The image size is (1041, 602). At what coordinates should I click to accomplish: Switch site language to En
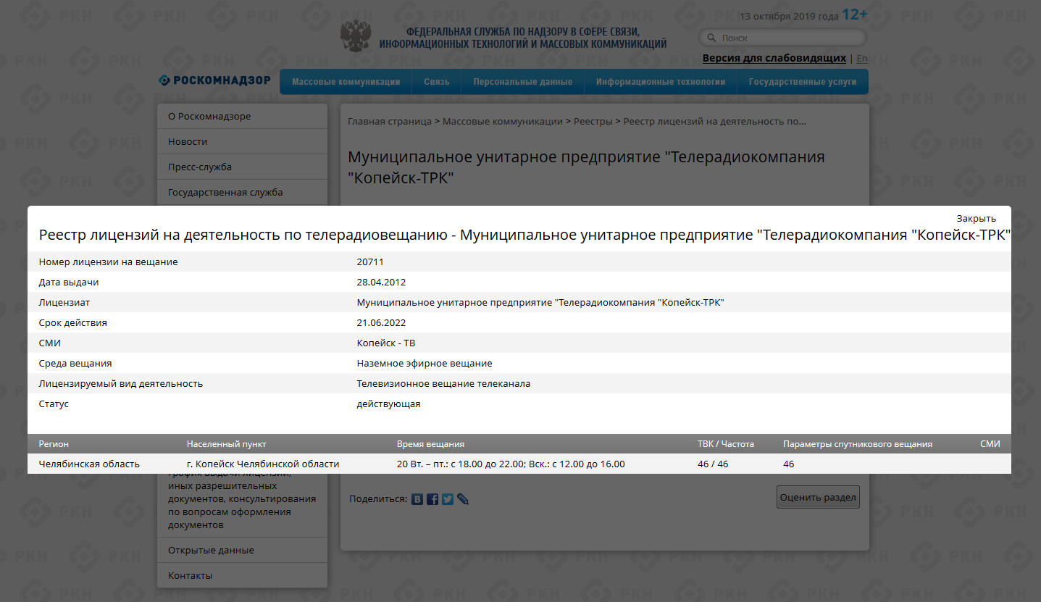[x=861, y=59]
